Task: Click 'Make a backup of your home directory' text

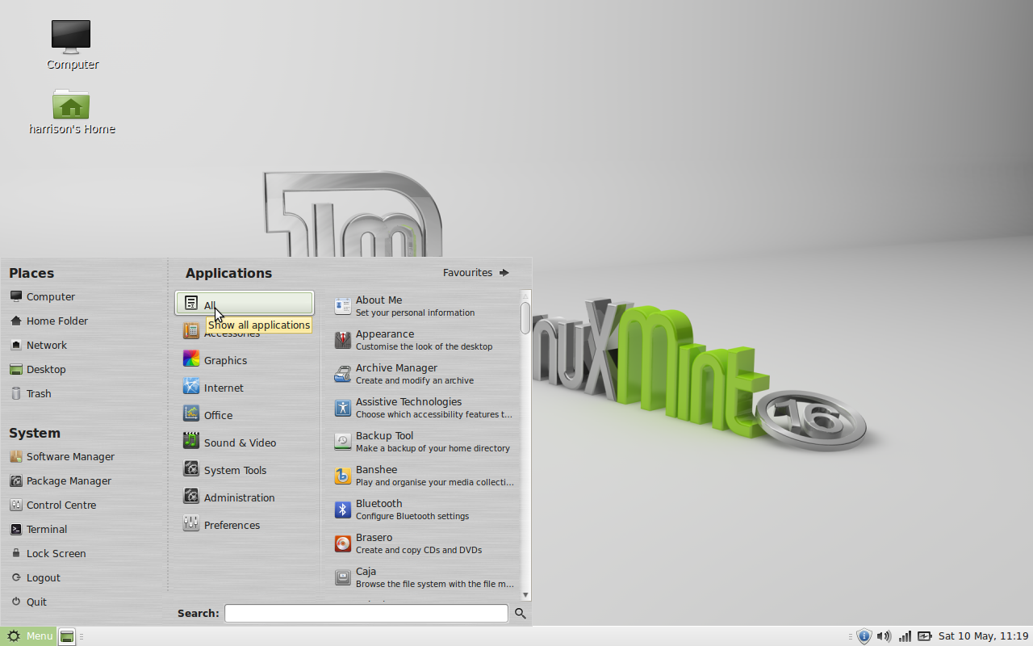Action: tap(433, 448)
